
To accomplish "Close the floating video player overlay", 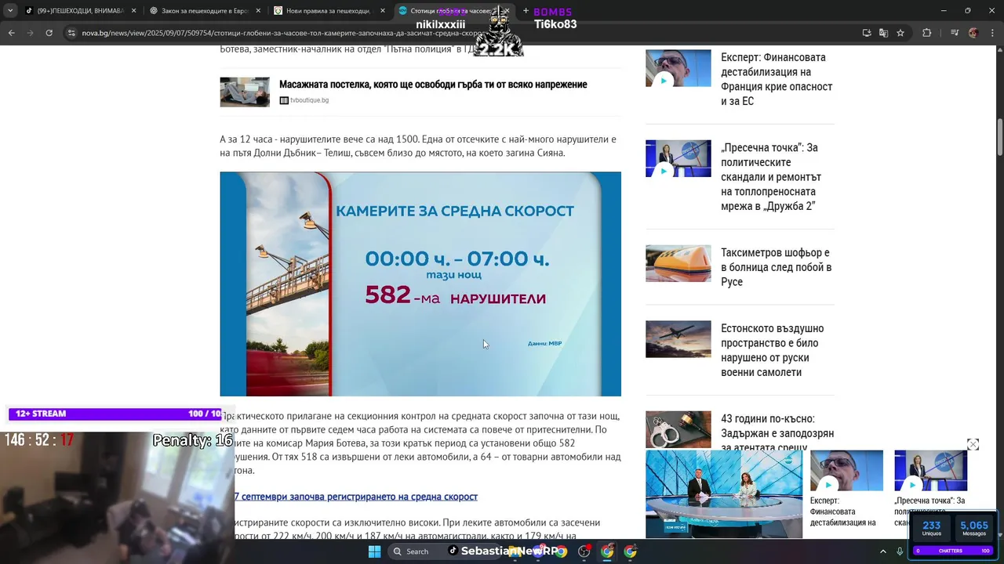I will tap(973, 444).
